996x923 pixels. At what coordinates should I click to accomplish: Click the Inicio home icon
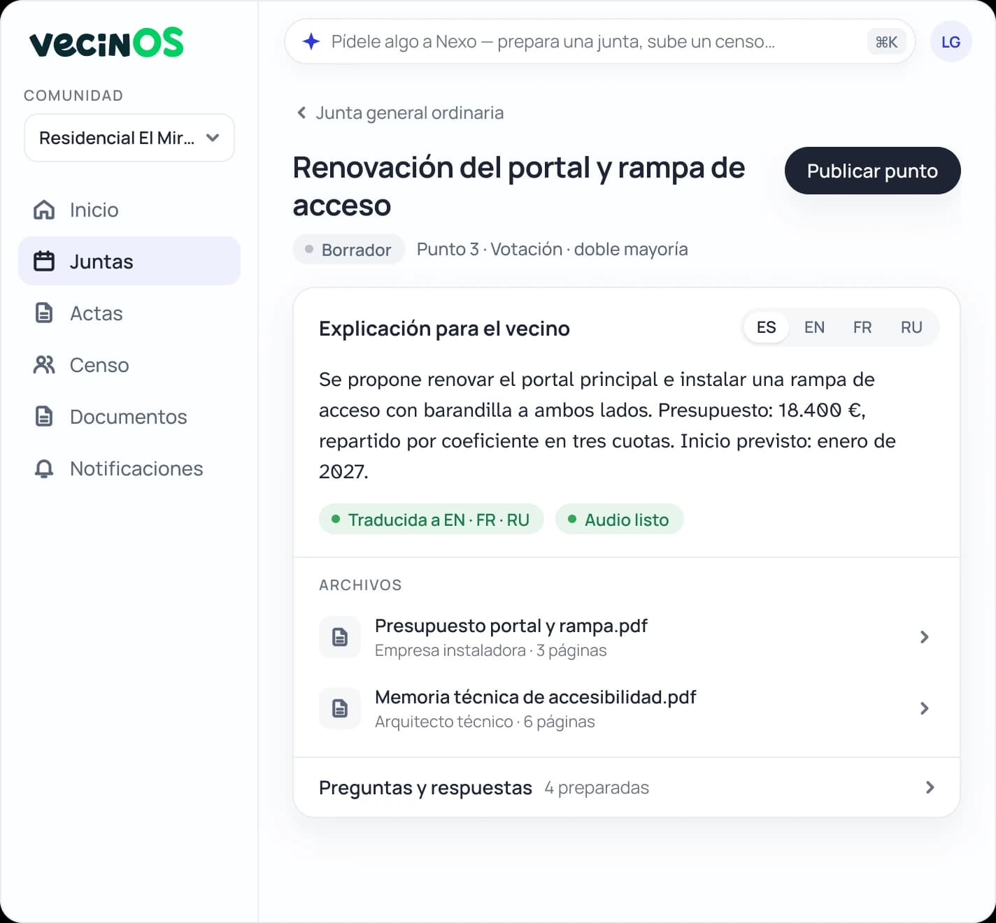[x=44, y=210]
